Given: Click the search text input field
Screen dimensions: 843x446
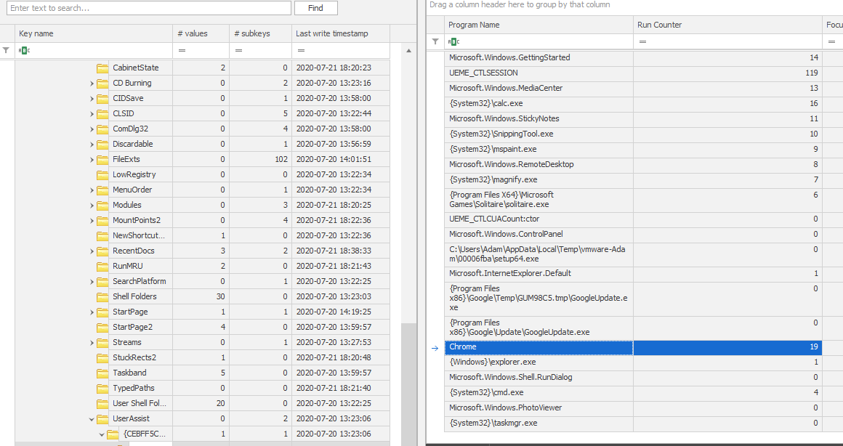Looking at the screenshot, I should [148, 8].
